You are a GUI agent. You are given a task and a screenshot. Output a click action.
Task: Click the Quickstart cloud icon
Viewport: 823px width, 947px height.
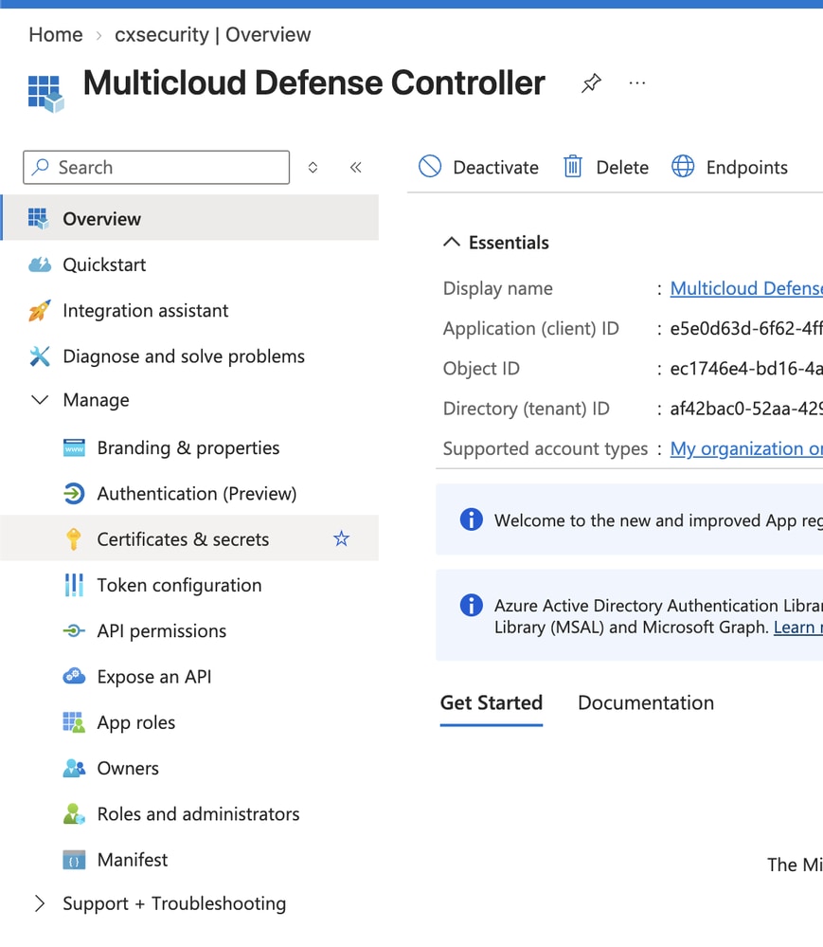(40, 264)
